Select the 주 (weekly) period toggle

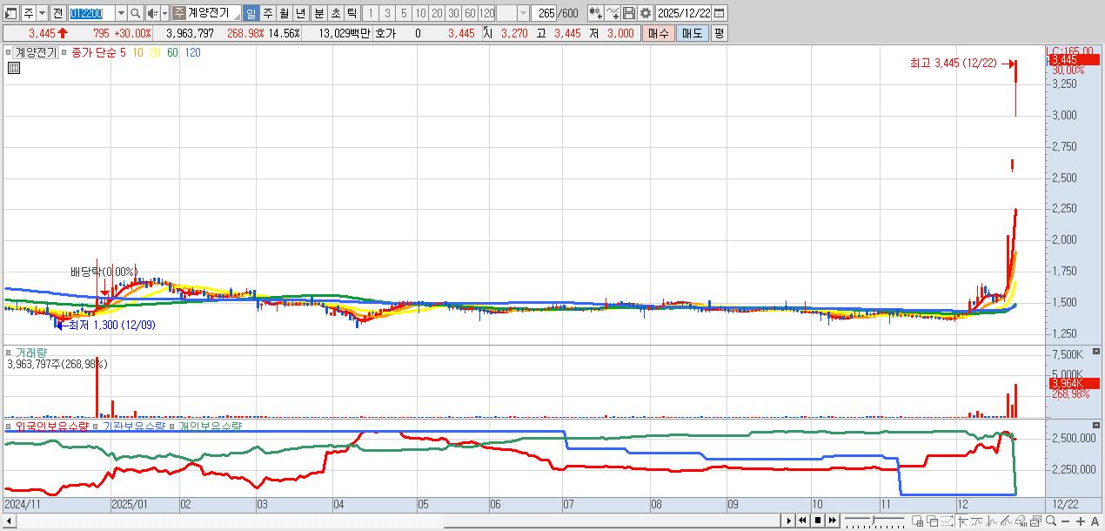click(267, 13)
